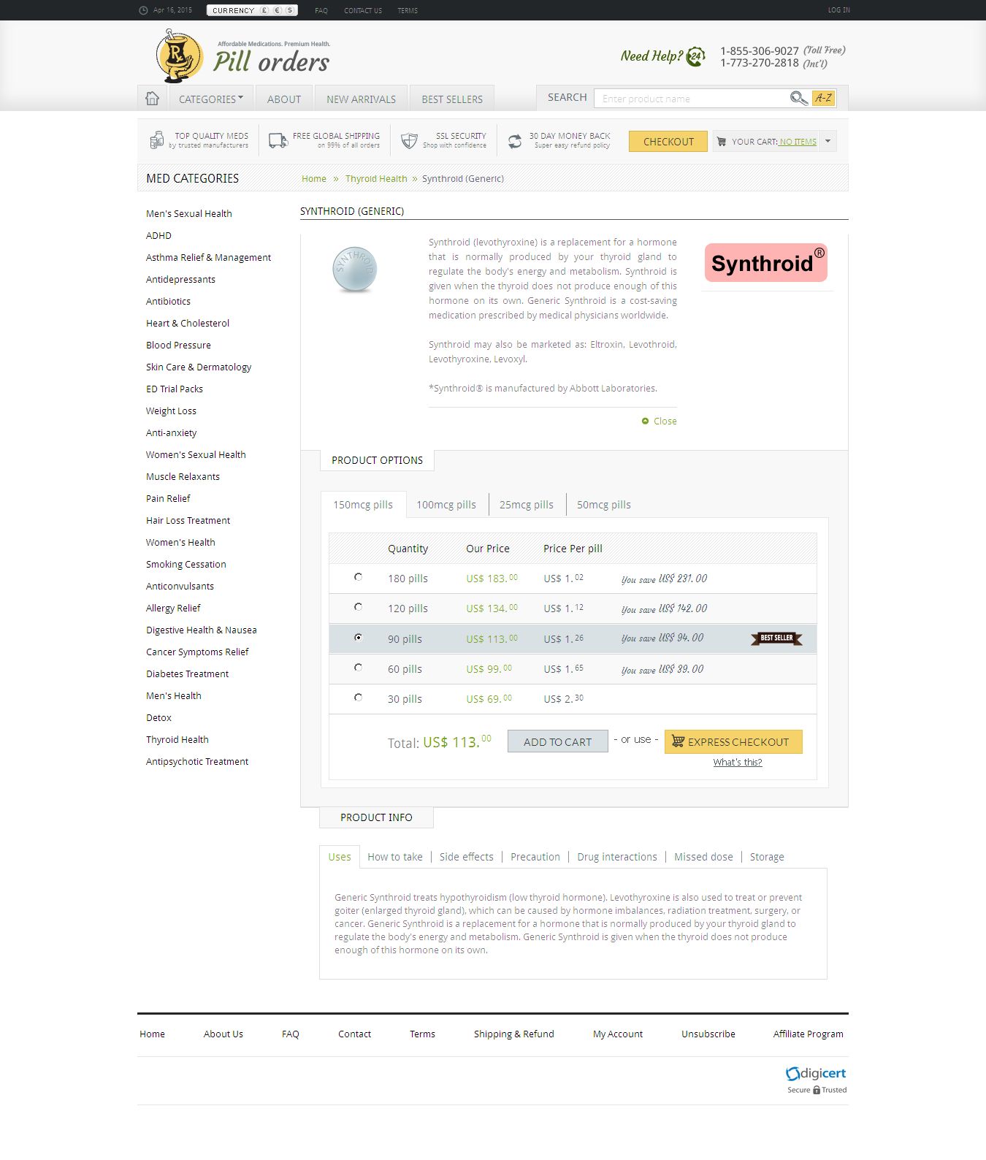Screen dimensions: 986x1160
Task: Select the 30 pills radio option
Action: click(x=358, y=698)
